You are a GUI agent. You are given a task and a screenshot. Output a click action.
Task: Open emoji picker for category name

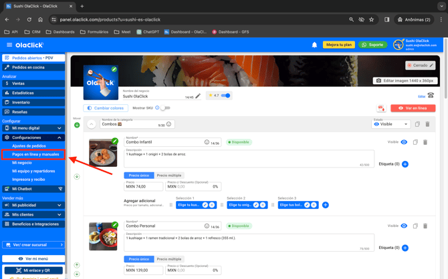point(169,124)
